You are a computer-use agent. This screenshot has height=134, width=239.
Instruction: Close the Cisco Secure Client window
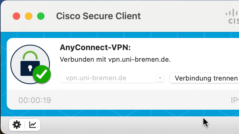[16, 16]
